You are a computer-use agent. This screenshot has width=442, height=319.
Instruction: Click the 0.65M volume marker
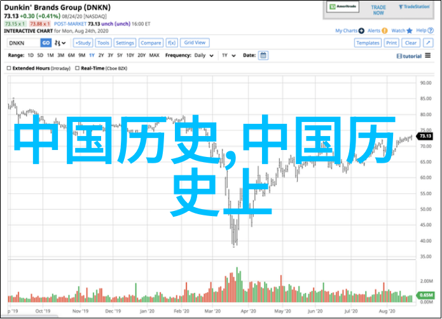pyautogui.click(x=425, y=295)
